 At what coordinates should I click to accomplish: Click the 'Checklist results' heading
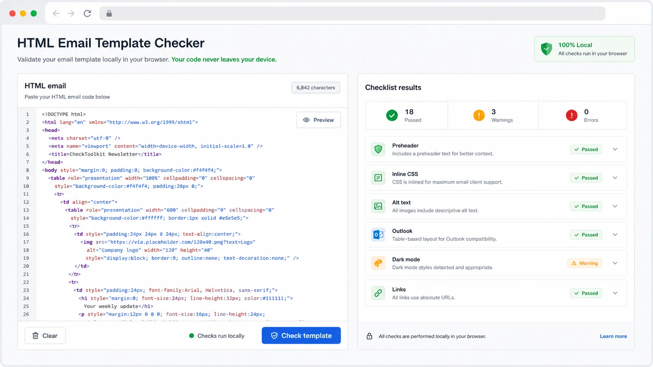pos(393,88)
